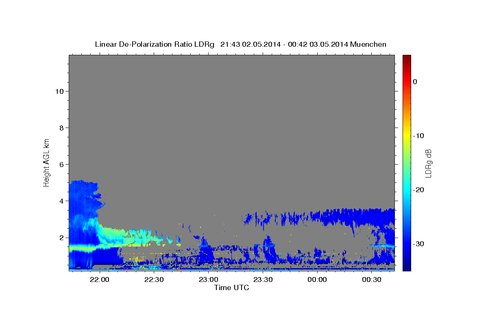
Task: Click the "22:00" time tick label
Action: tap(99, 280)
